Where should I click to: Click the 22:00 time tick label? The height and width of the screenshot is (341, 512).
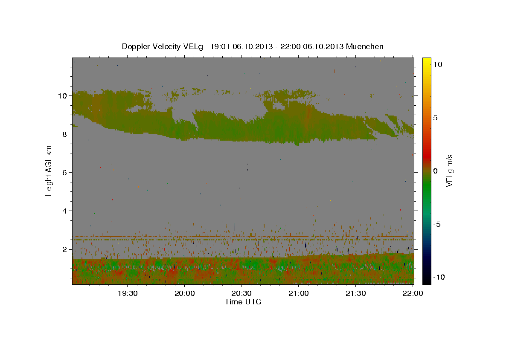[413, 294]
